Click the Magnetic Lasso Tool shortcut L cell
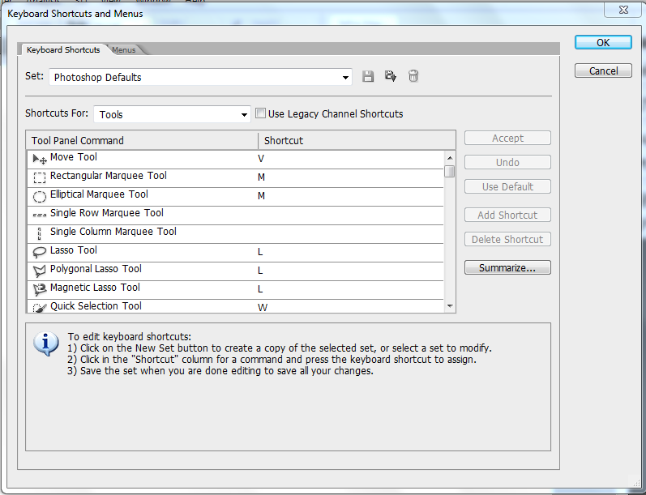This screenshot has height=495, width=646. click(x=350, y=289)
